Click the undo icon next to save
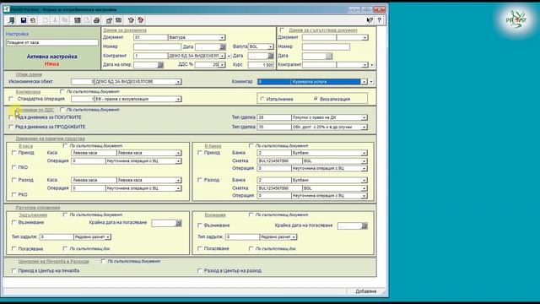Screen dimensions: 540x304 (33, 20)
